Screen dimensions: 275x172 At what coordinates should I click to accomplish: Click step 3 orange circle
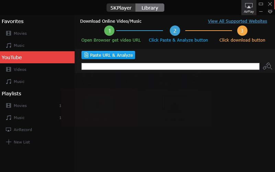[x=242, y=31]
